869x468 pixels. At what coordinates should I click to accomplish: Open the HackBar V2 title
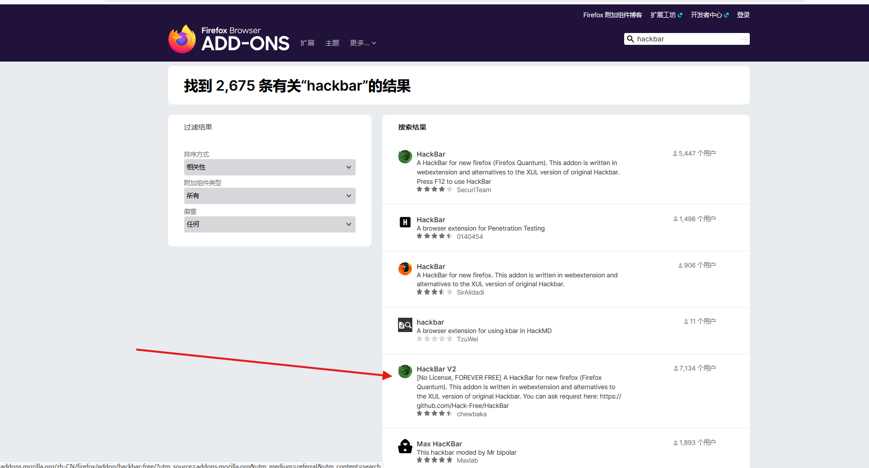[436, 369]
